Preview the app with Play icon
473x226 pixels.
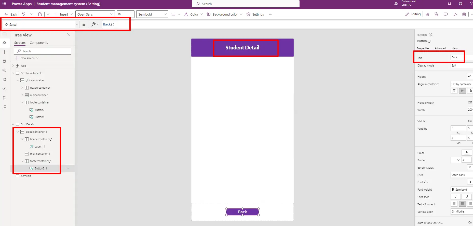455,14
